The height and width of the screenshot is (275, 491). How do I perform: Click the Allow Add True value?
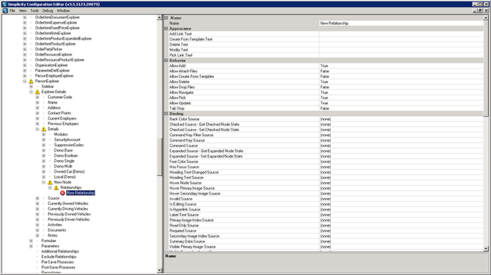click(401, 65)
